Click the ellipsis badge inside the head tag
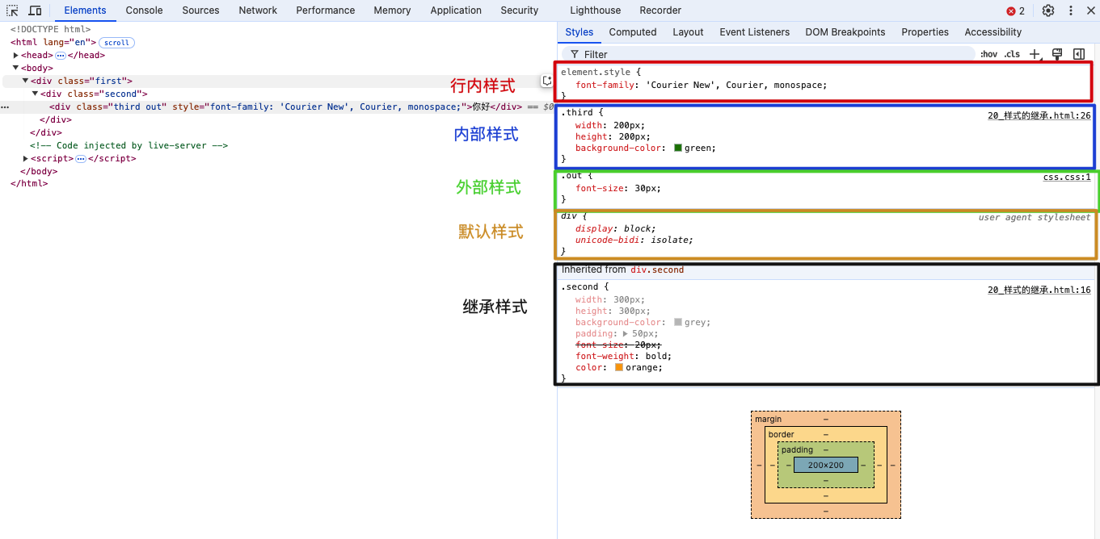The width and height of the screenshot is (1100, 539). (61, 55)
